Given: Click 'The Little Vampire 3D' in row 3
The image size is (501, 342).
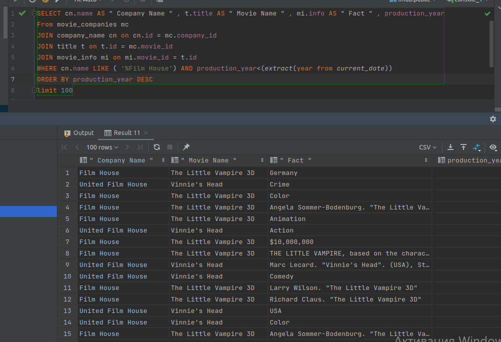Looking at the screenshot, I should [x=218, y=196].
